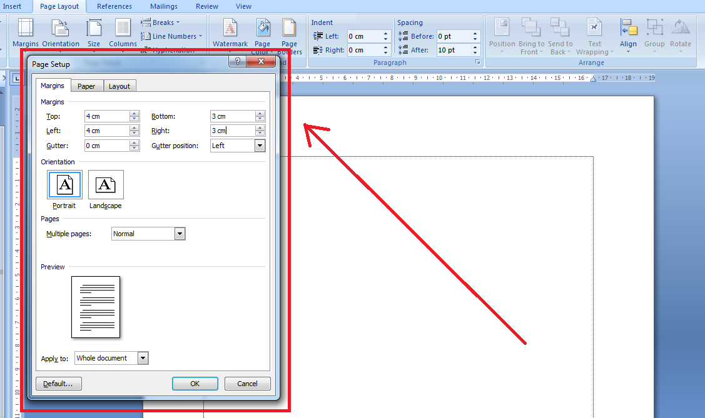
Task: Select the Margins tab in Page Setup
Action: (x=53, y=86)
